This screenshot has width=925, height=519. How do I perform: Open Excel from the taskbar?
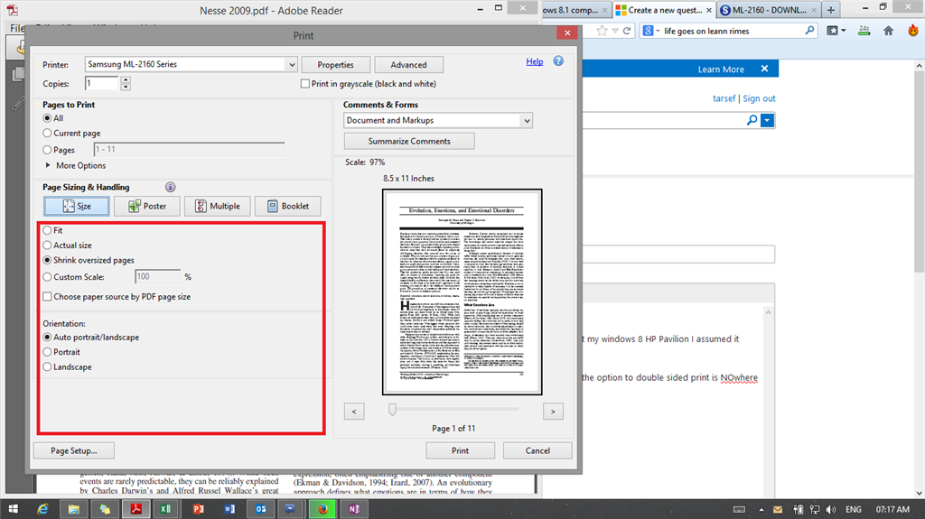pos(166,509)
